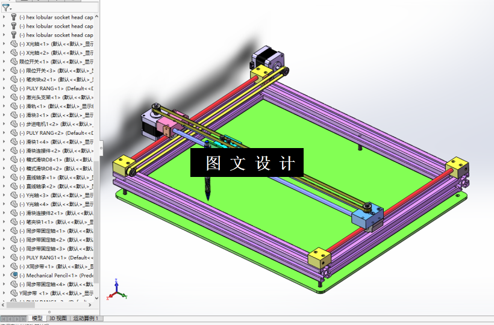Click the part icon for 滑块连接件<2>
The image size is (494, 325).
click(x=14, y=150)
